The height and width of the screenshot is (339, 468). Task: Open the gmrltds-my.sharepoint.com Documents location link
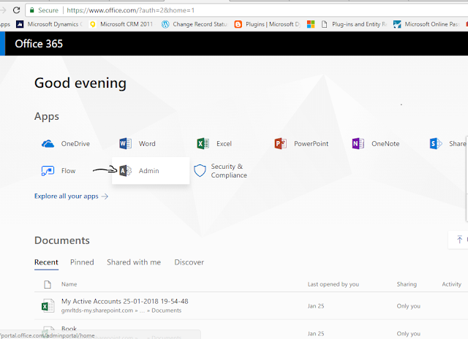click(x=121, y=311)
